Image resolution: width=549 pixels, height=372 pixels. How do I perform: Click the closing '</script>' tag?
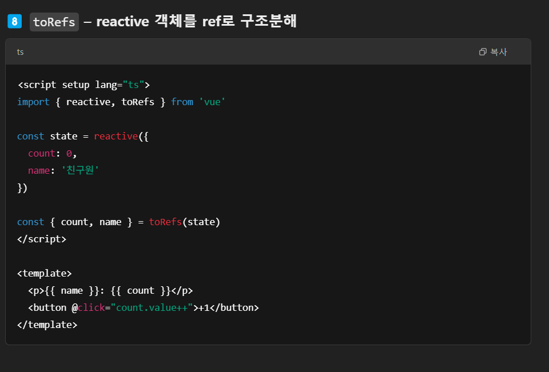42,239
